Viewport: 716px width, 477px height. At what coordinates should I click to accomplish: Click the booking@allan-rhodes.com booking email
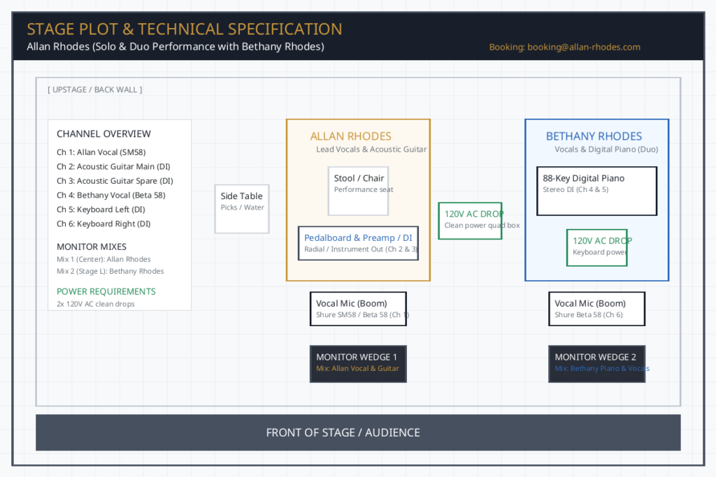coord(584,47)
